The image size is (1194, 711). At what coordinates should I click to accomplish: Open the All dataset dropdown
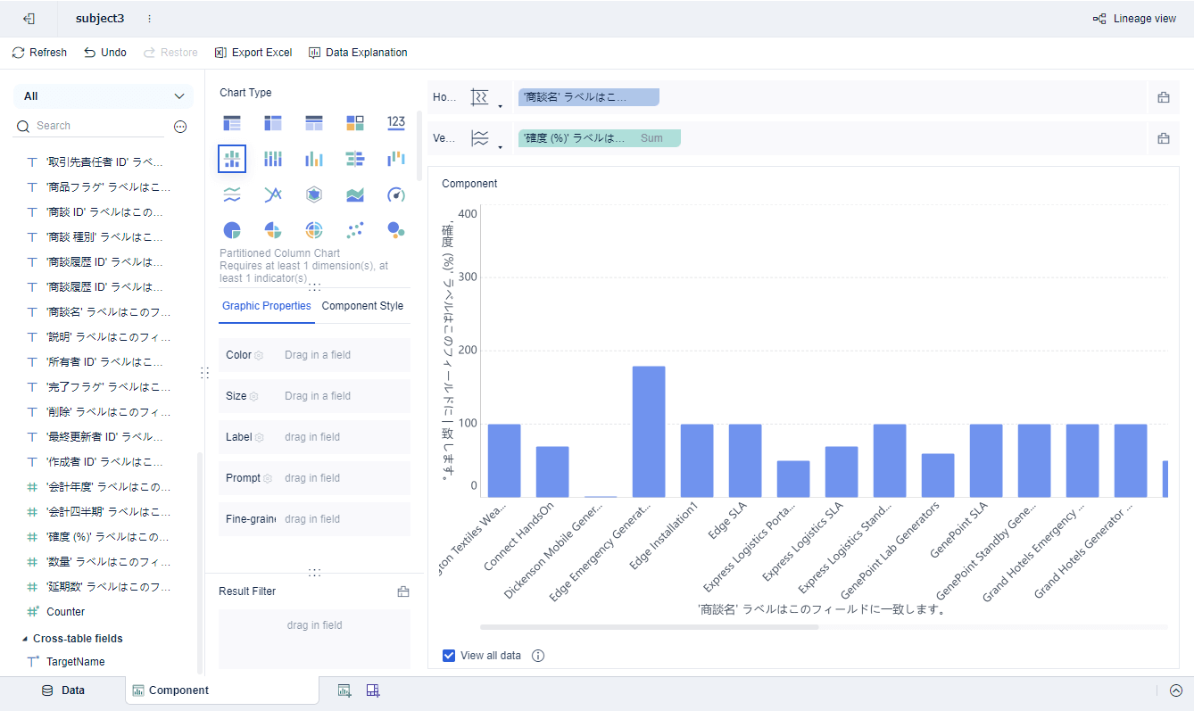[104, 96]
